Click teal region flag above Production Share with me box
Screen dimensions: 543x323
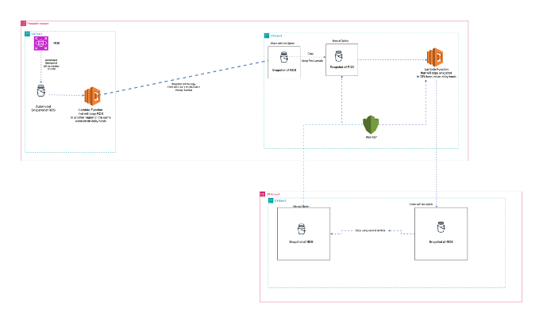point(267,36)
